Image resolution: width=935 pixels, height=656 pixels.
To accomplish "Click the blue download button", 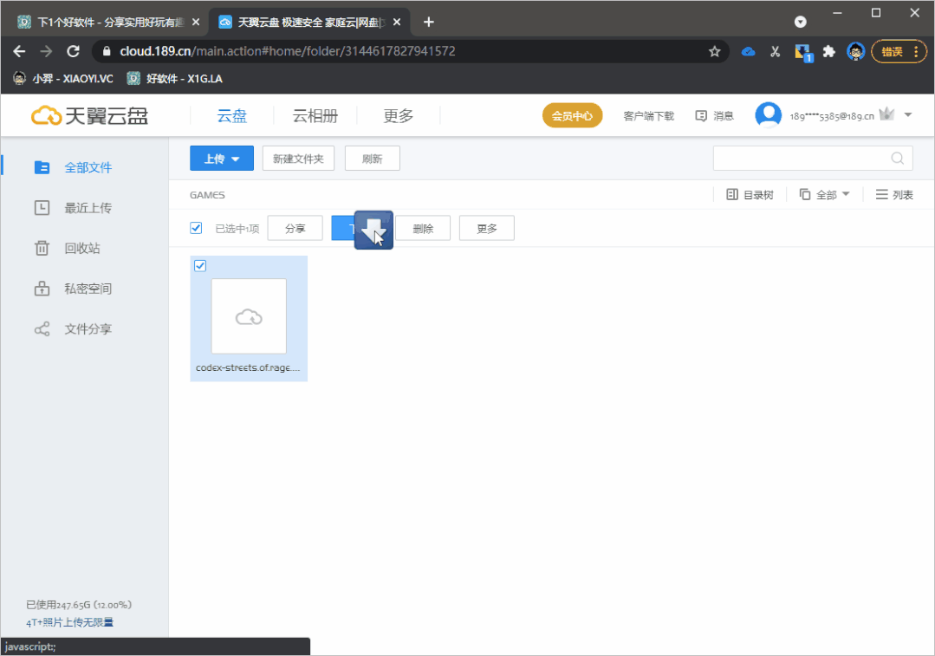I will [x=359, y=229].
